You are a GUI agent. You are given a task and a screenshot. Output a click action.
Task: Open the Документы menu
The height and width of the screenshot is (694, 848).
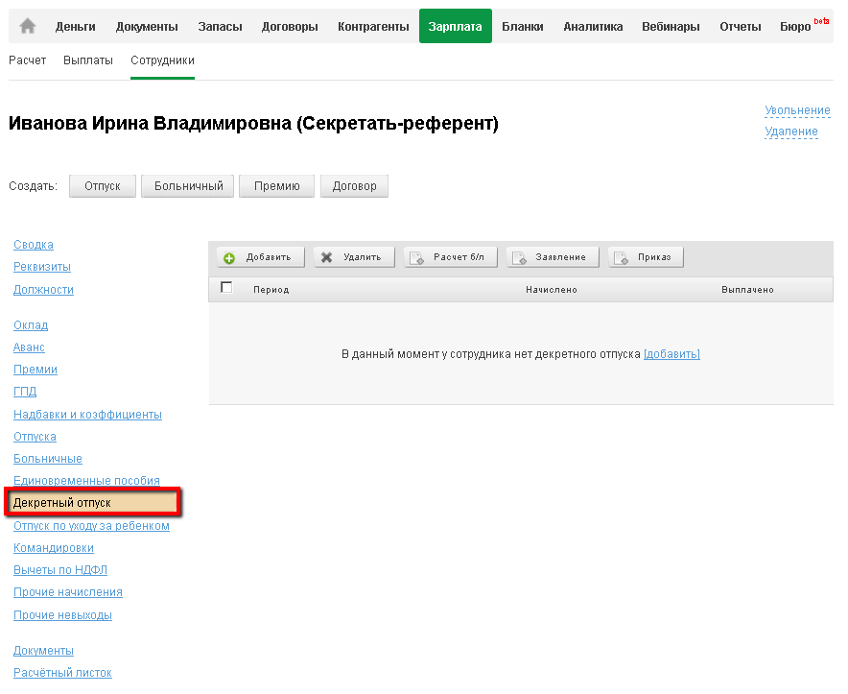pyautogui.click(x=147, y=27)
